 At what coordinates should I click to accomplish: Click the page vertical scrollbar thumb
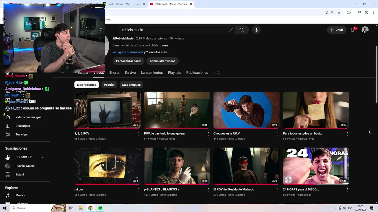pos(376,74)
